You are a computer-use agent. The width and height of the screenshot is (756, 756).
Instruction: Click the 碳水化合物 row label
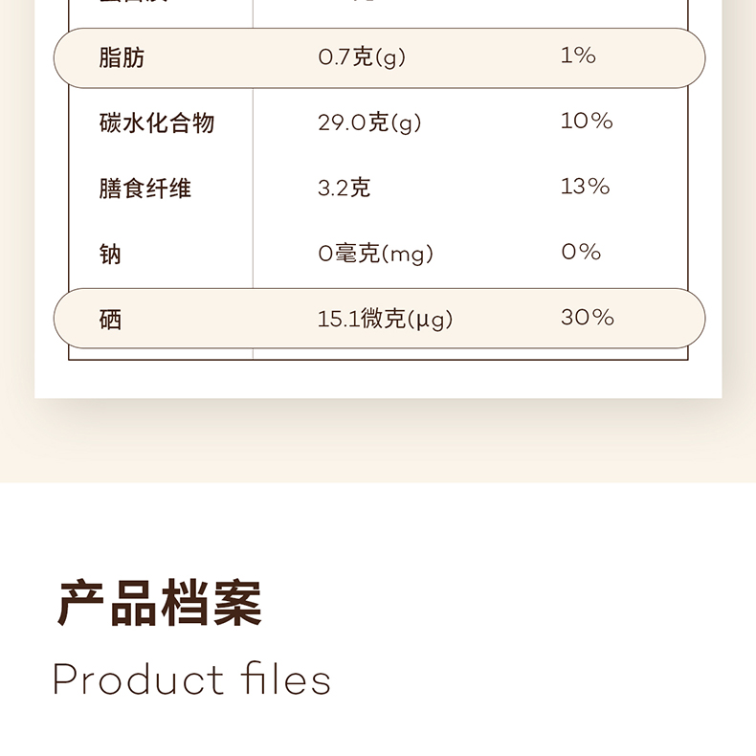(x=156, y=123)
